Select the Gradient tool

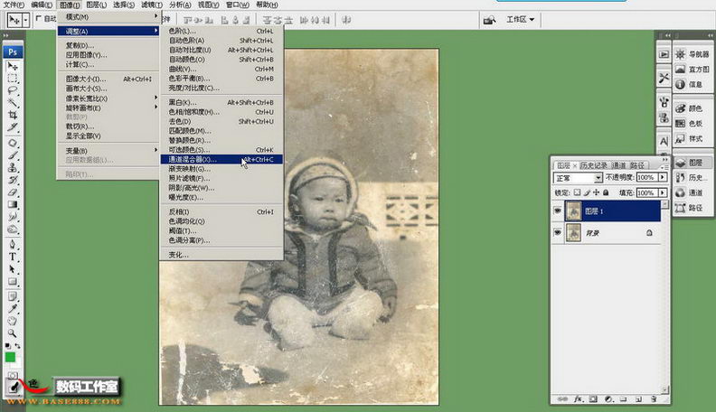click(x=13, y=204)
